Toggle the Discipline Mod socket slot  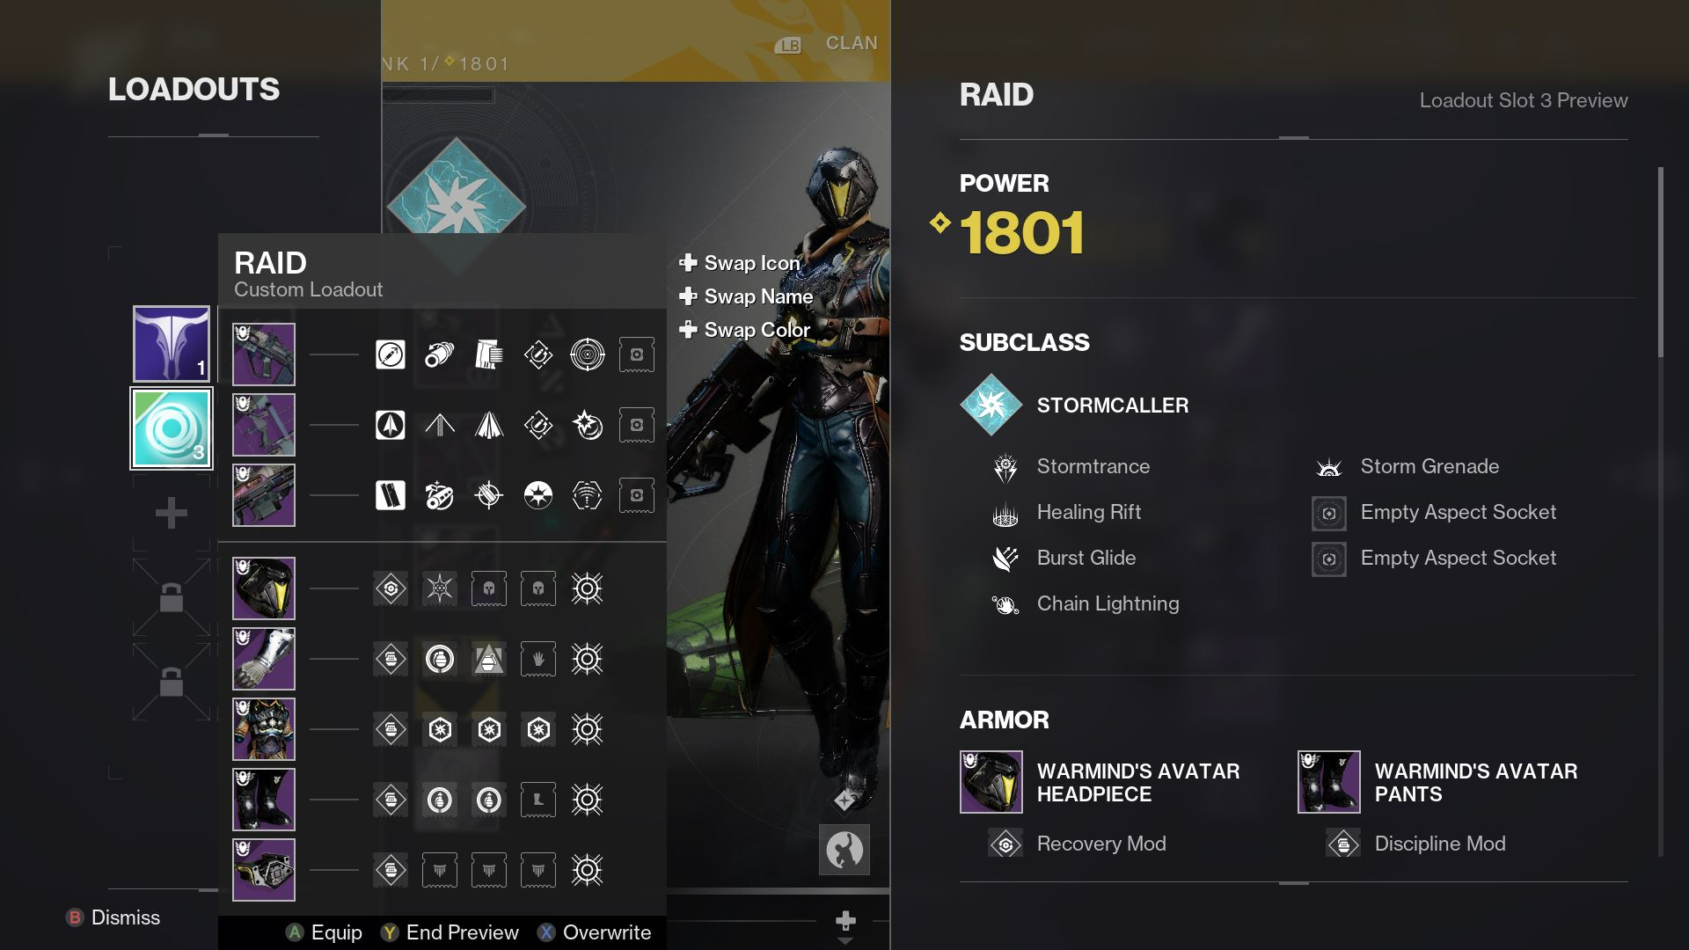pos(1341,844)
